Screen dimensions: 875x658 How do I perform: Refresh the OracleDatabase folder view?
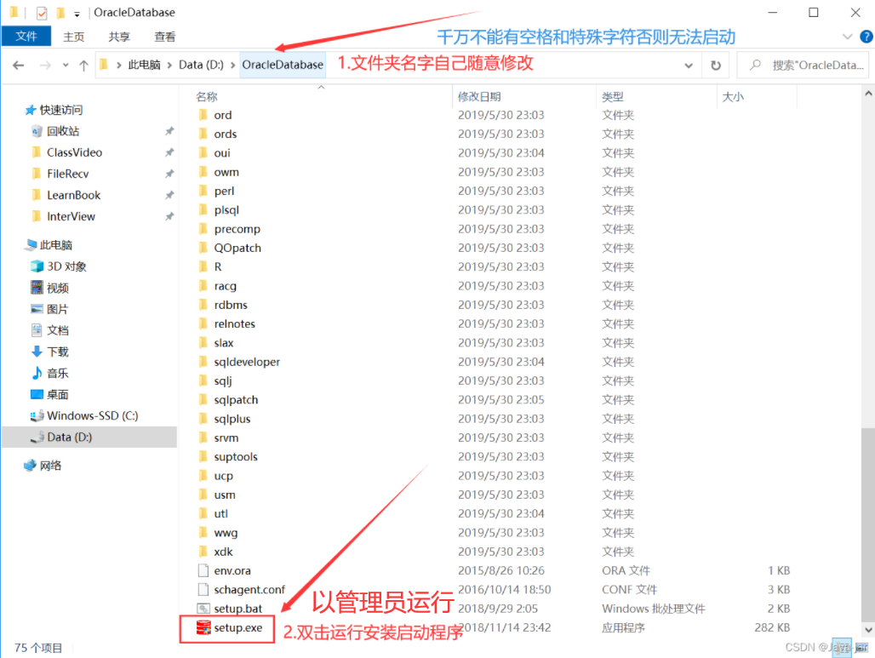(x=716, y=65)
